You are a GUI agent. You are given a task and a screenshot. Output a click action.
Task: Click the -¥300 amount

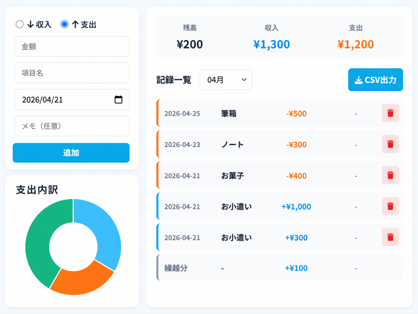296,144
